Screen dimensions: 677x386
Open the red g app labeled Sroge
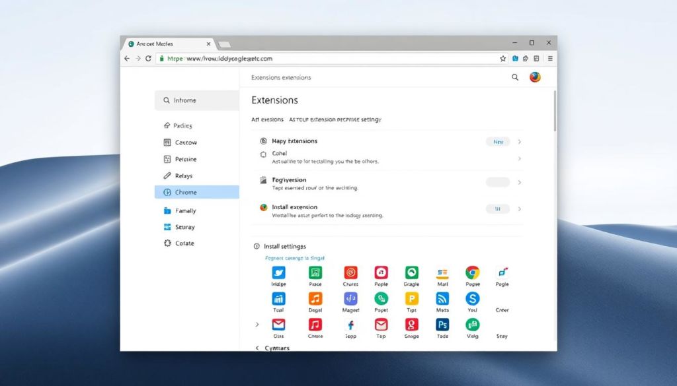[411, 325]
